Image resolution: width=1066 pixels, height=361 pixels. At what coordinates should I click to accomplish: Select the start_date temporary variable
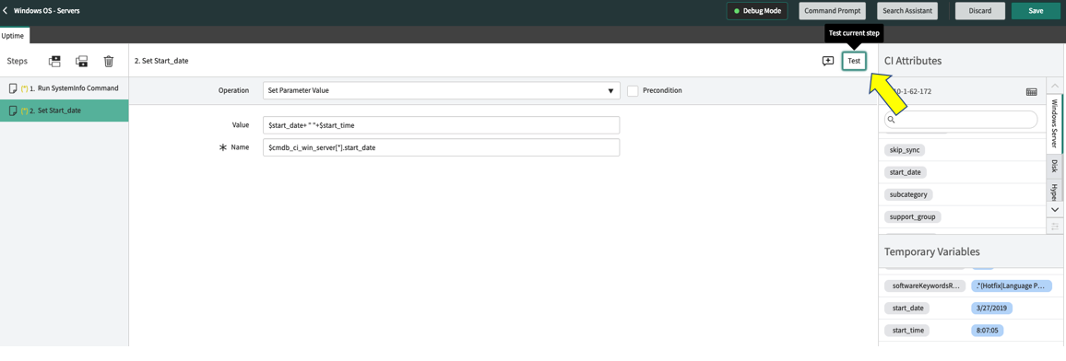906,309
